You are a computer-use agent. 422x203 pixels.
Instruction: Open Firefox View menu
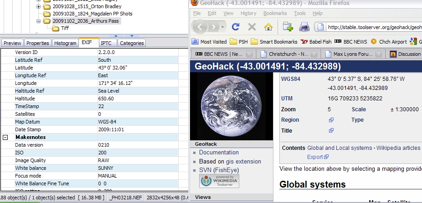(x=228, y=13)
